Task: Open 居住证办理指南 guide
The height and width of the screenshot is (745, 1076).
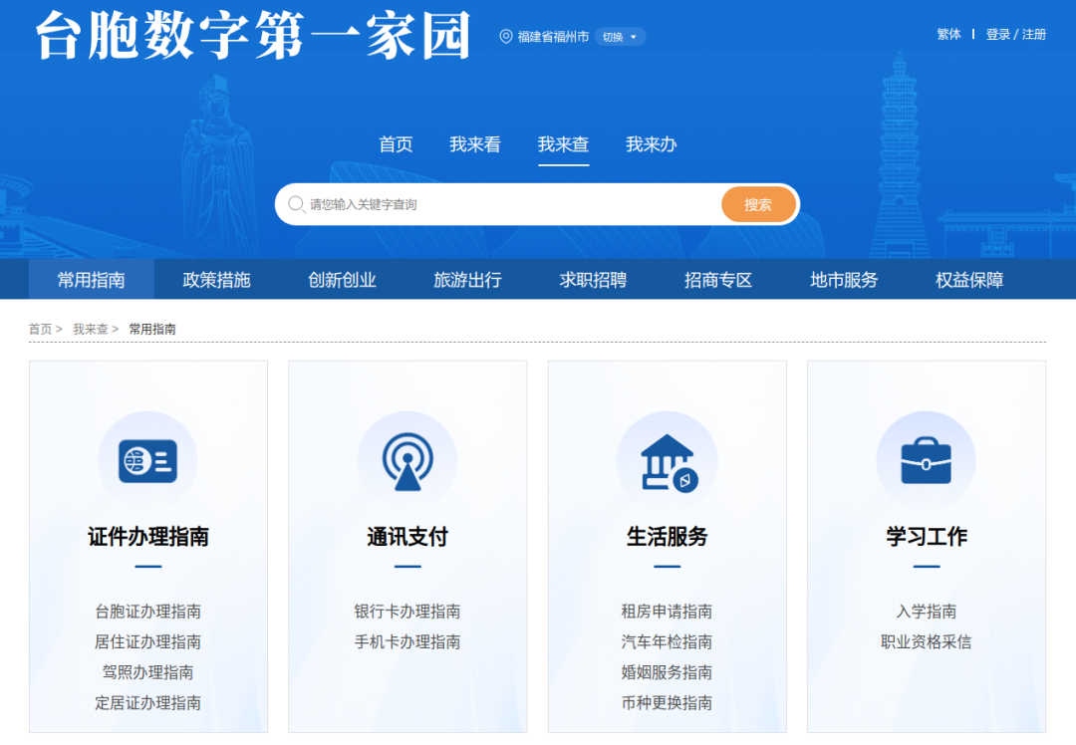Action: [148, 641]
